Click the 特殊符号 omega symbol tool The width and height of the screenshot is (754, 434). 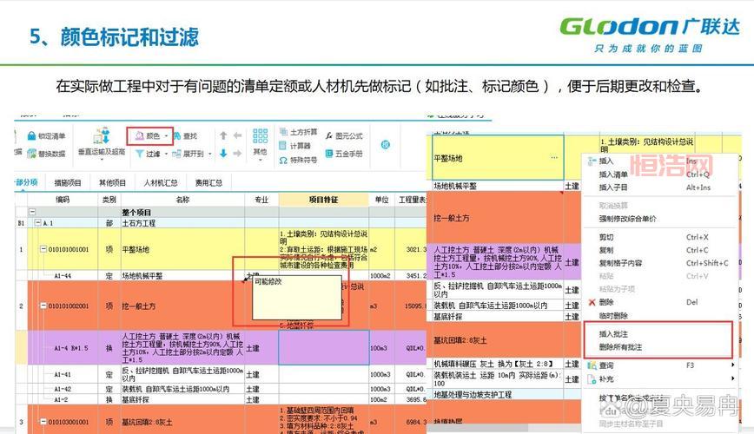(284, 160)
